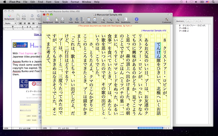This screenshot has height=136, width=218.
Task: Open US flag input source menu
Action: [208, 2]
